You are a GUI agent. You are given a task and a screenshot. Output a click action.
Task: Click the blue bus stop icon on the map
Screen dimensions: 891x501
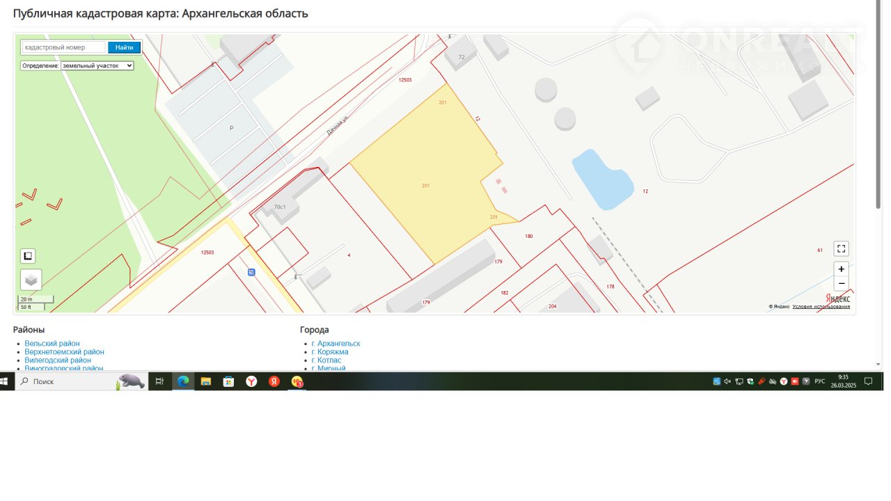click(x=251, y=272)
